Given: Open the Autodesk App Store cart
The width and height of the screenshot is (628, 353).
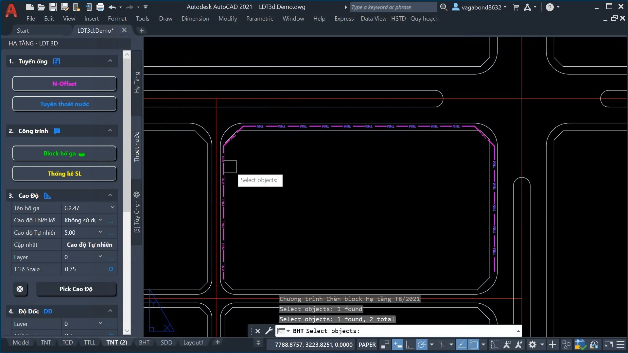Looking at the screenshot, I should (516, 7).
